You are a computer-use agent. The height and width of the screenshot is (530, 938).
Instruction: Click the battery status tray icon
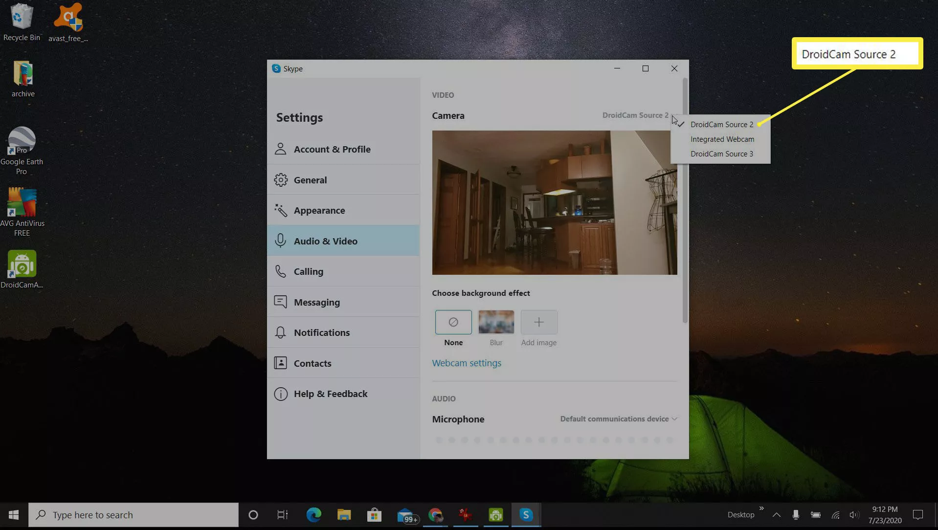815,515
